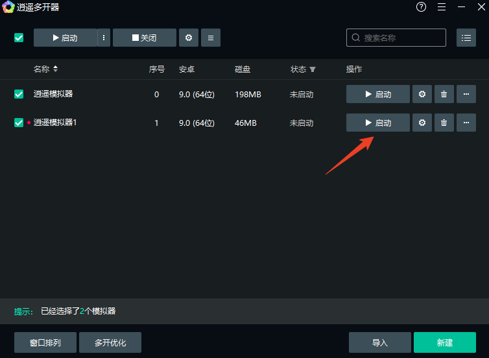Click the 导入 button
Viewport: 489px width, 358px height.
[x=380, y=342]
